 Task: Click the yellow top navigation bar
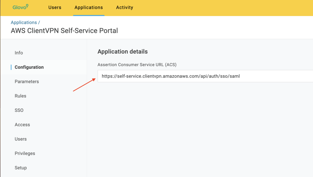tap(214, 8)
